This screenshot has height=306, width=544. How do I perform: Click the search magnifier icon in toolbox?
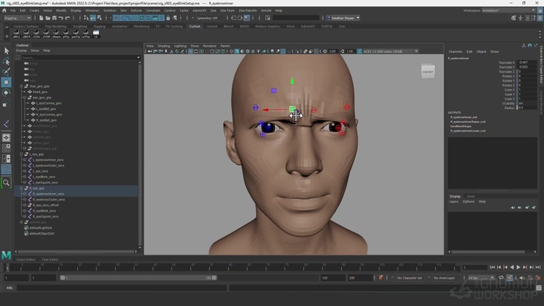[6, 182]
